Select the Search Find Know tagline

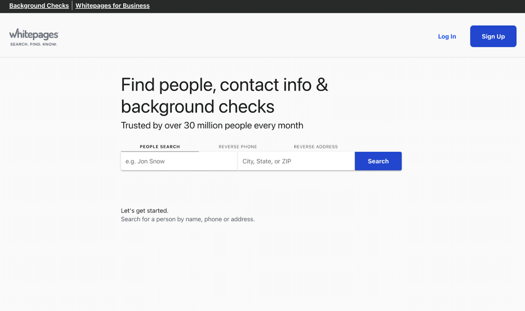[33, 44]
